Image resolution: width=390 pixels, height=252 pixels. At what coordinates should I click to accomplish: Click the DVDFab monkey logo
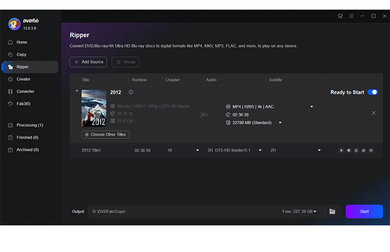point(14,24)
